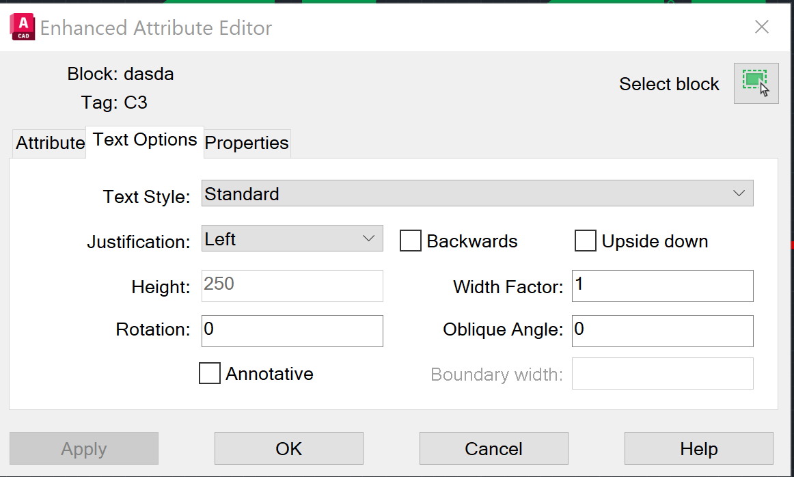Image resolution: width=794 pixels, height=477 pixels.
Task: Enable the Backwards checkbox
Action: pos(410,241)
